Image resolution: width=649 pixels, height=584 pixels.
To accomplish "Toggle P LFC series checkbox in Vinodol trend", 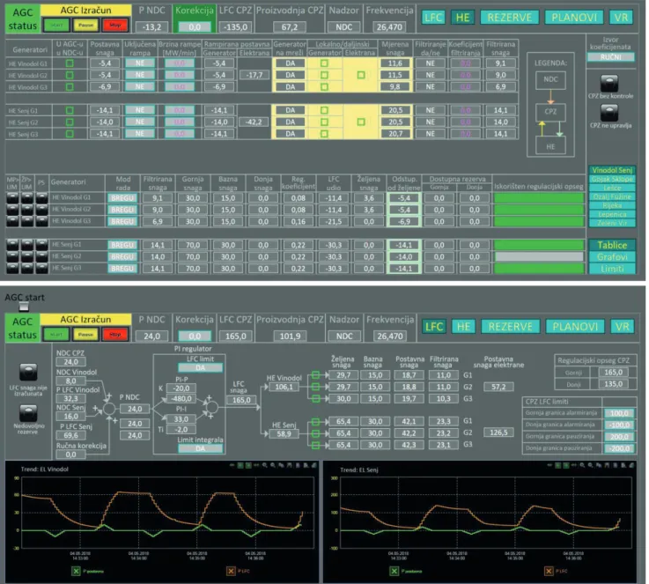I will [x=231, y=571].
